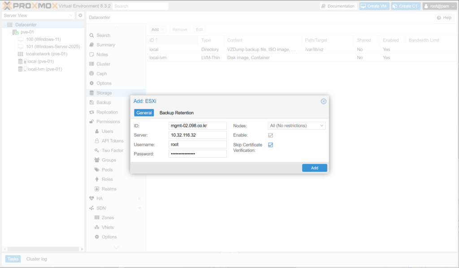Screen dimensions: 459x268
Task: Select the pve-01 node icon
Action: pos(15,32)
